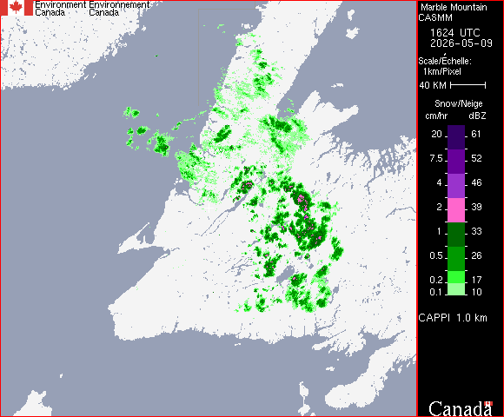Click the Canada wordmark logo
Screen dimensions: 504x417
(x=461, y=408)
